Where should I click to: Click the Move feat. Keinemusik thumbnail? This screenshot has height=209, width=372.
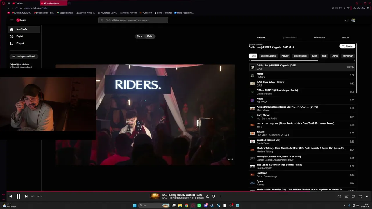click(252, 158)
